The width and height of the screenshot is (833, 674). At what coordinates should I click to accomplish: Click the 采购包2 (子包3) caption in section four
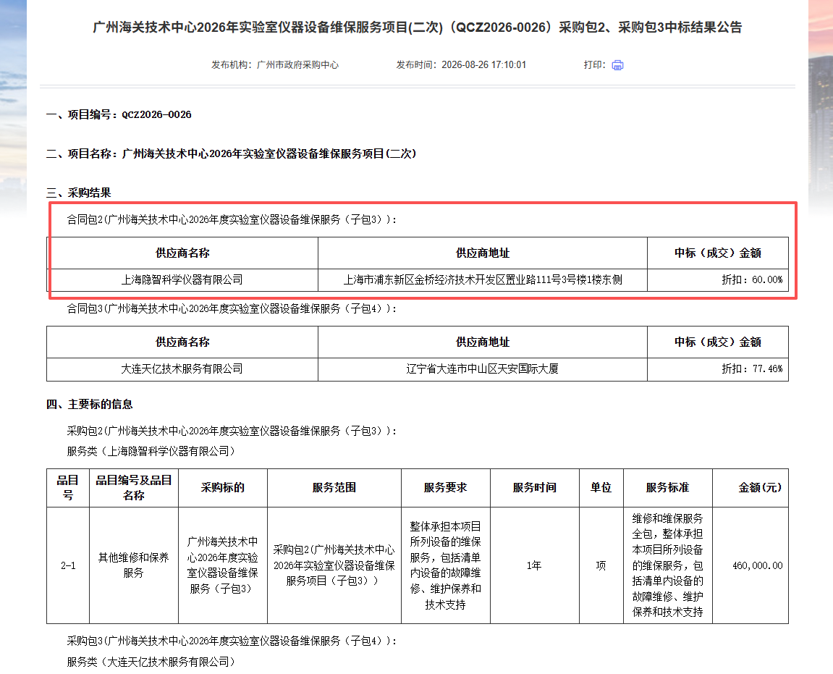(x=232, y=431)
